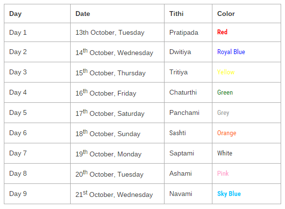The width and height of the screenshot is (285, 209).
Task: Click the Sky Blue color label
Action: click(229, 194)
